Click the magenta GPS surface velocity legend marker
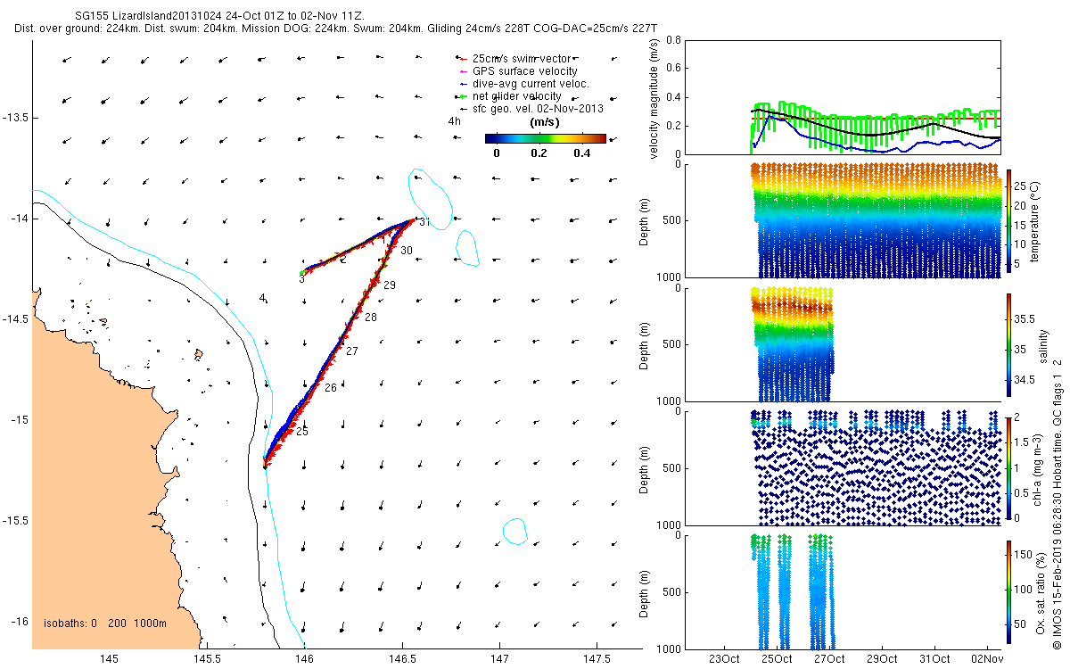 point(463,71)
